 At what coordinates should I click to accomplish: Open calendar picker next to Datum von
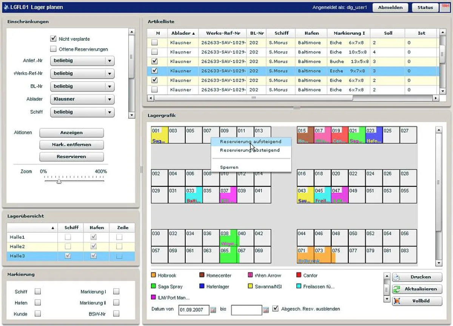213,310
